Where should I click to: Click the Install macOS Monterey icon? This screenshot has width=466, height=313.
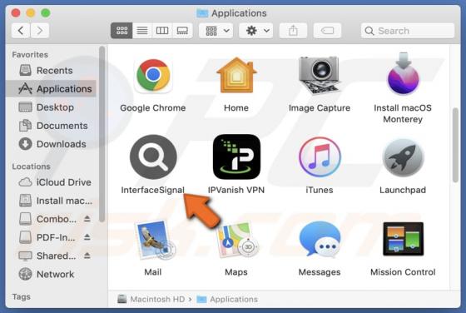tap(403, 74)
